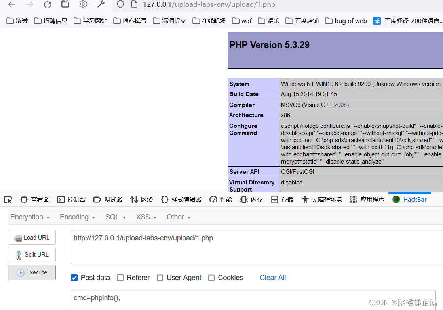Go back with the browser back arrow

click(x=12, y=4)
